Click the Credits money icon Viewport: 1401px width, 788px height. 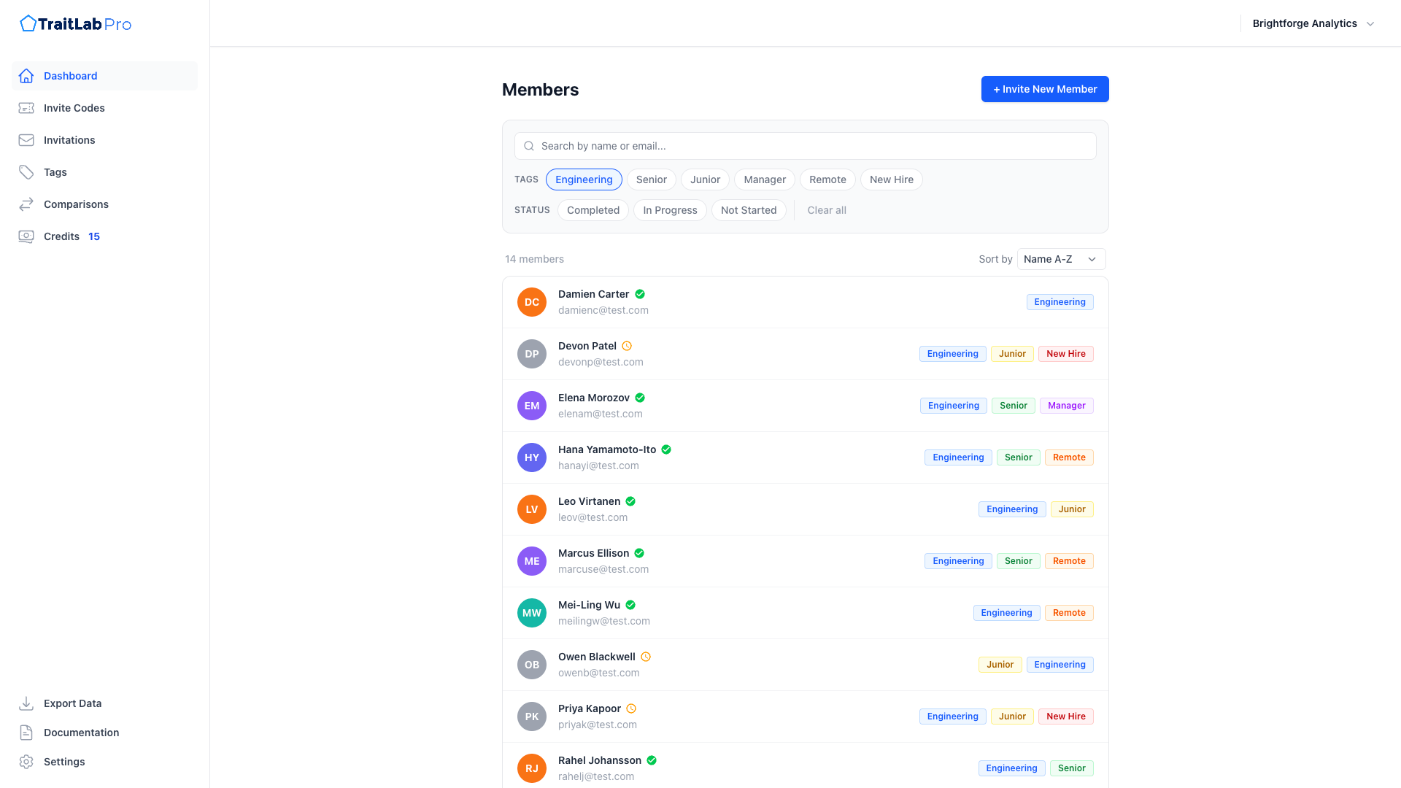click(x=26, y=236)
